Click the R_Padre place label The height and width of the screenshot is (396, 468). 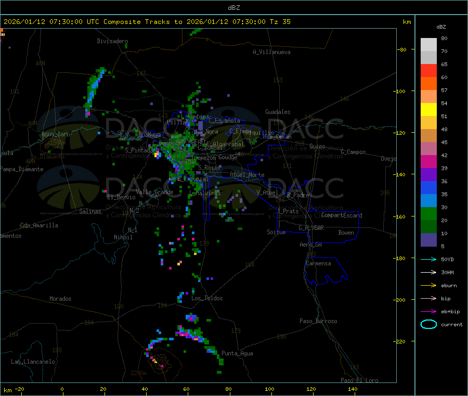click(x=298, y=195)
